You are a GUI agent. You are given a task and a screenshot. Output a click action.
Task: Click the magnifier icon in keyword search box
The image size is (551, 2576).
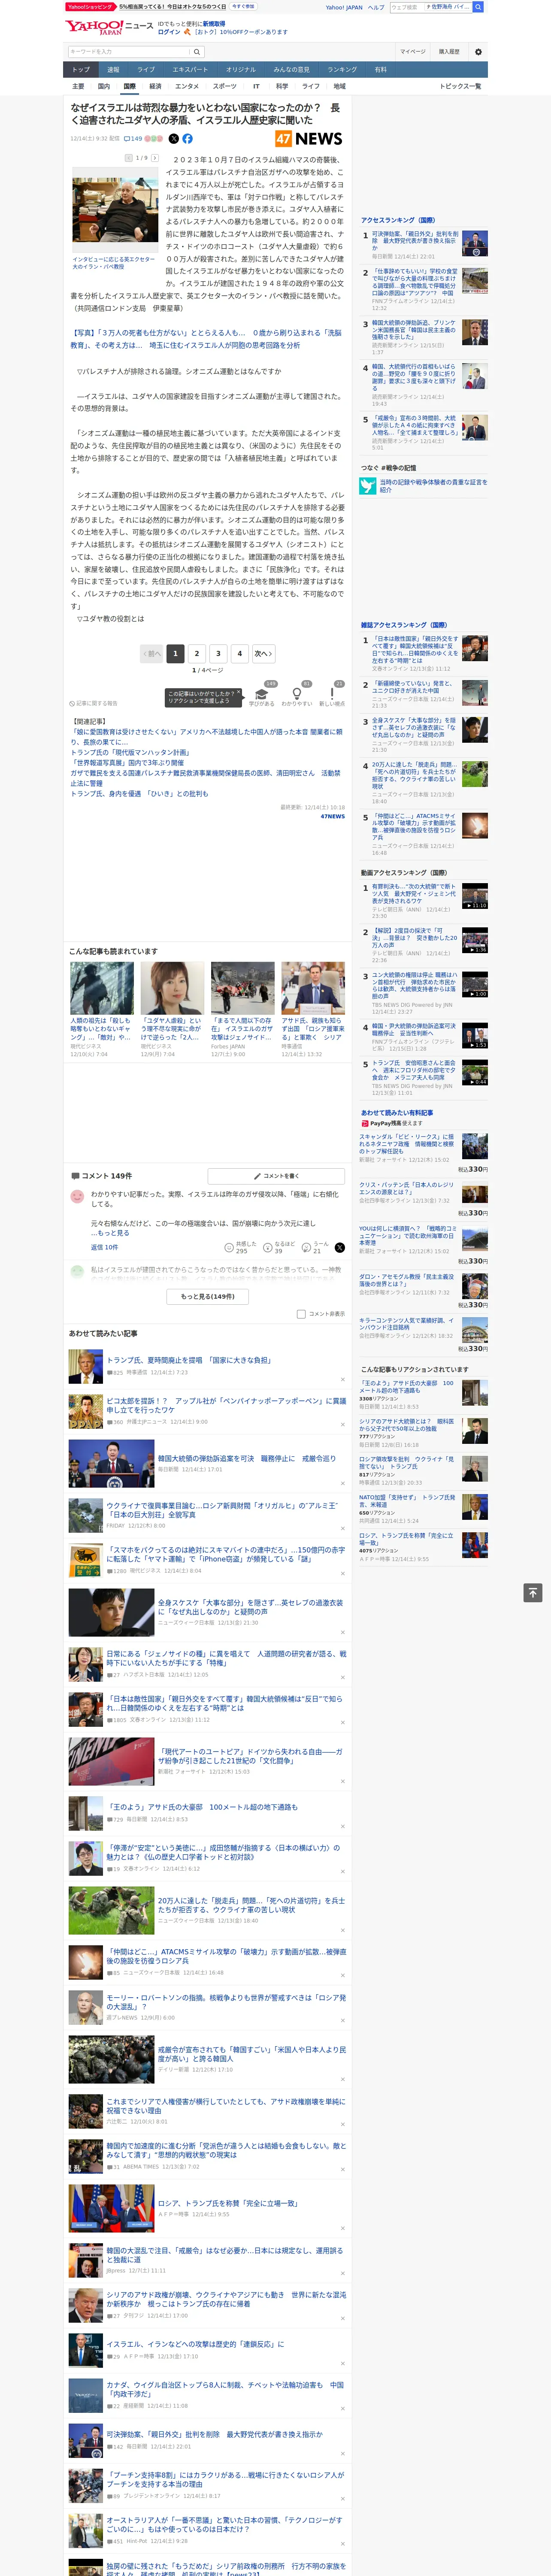coord(197,52)
